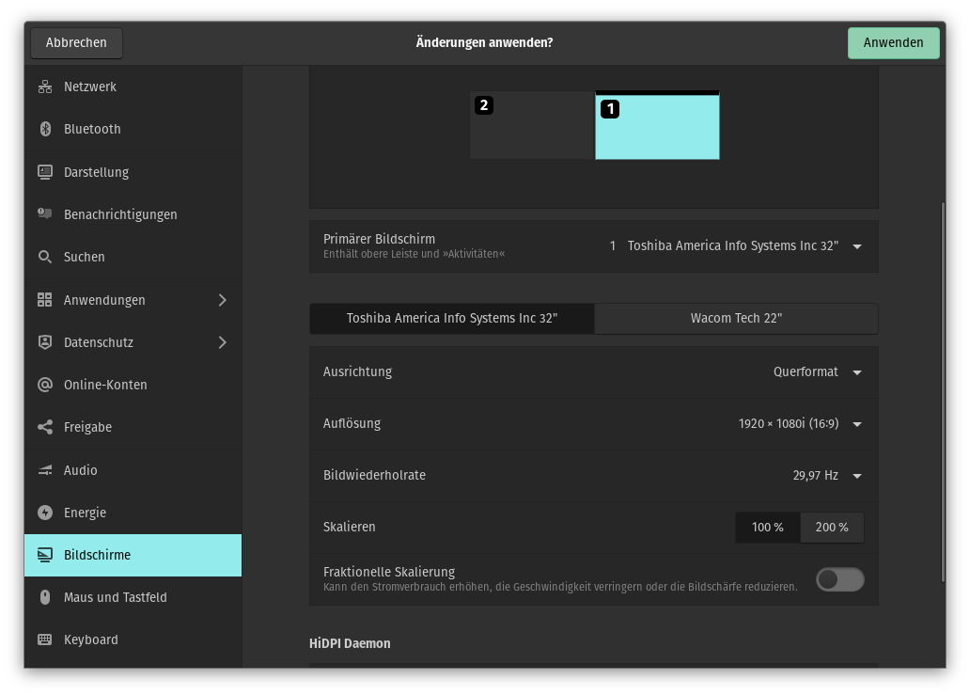Screen dimensions: 970x695
Task: Click the Online-Konten at-sign icon
Action: 45,385
